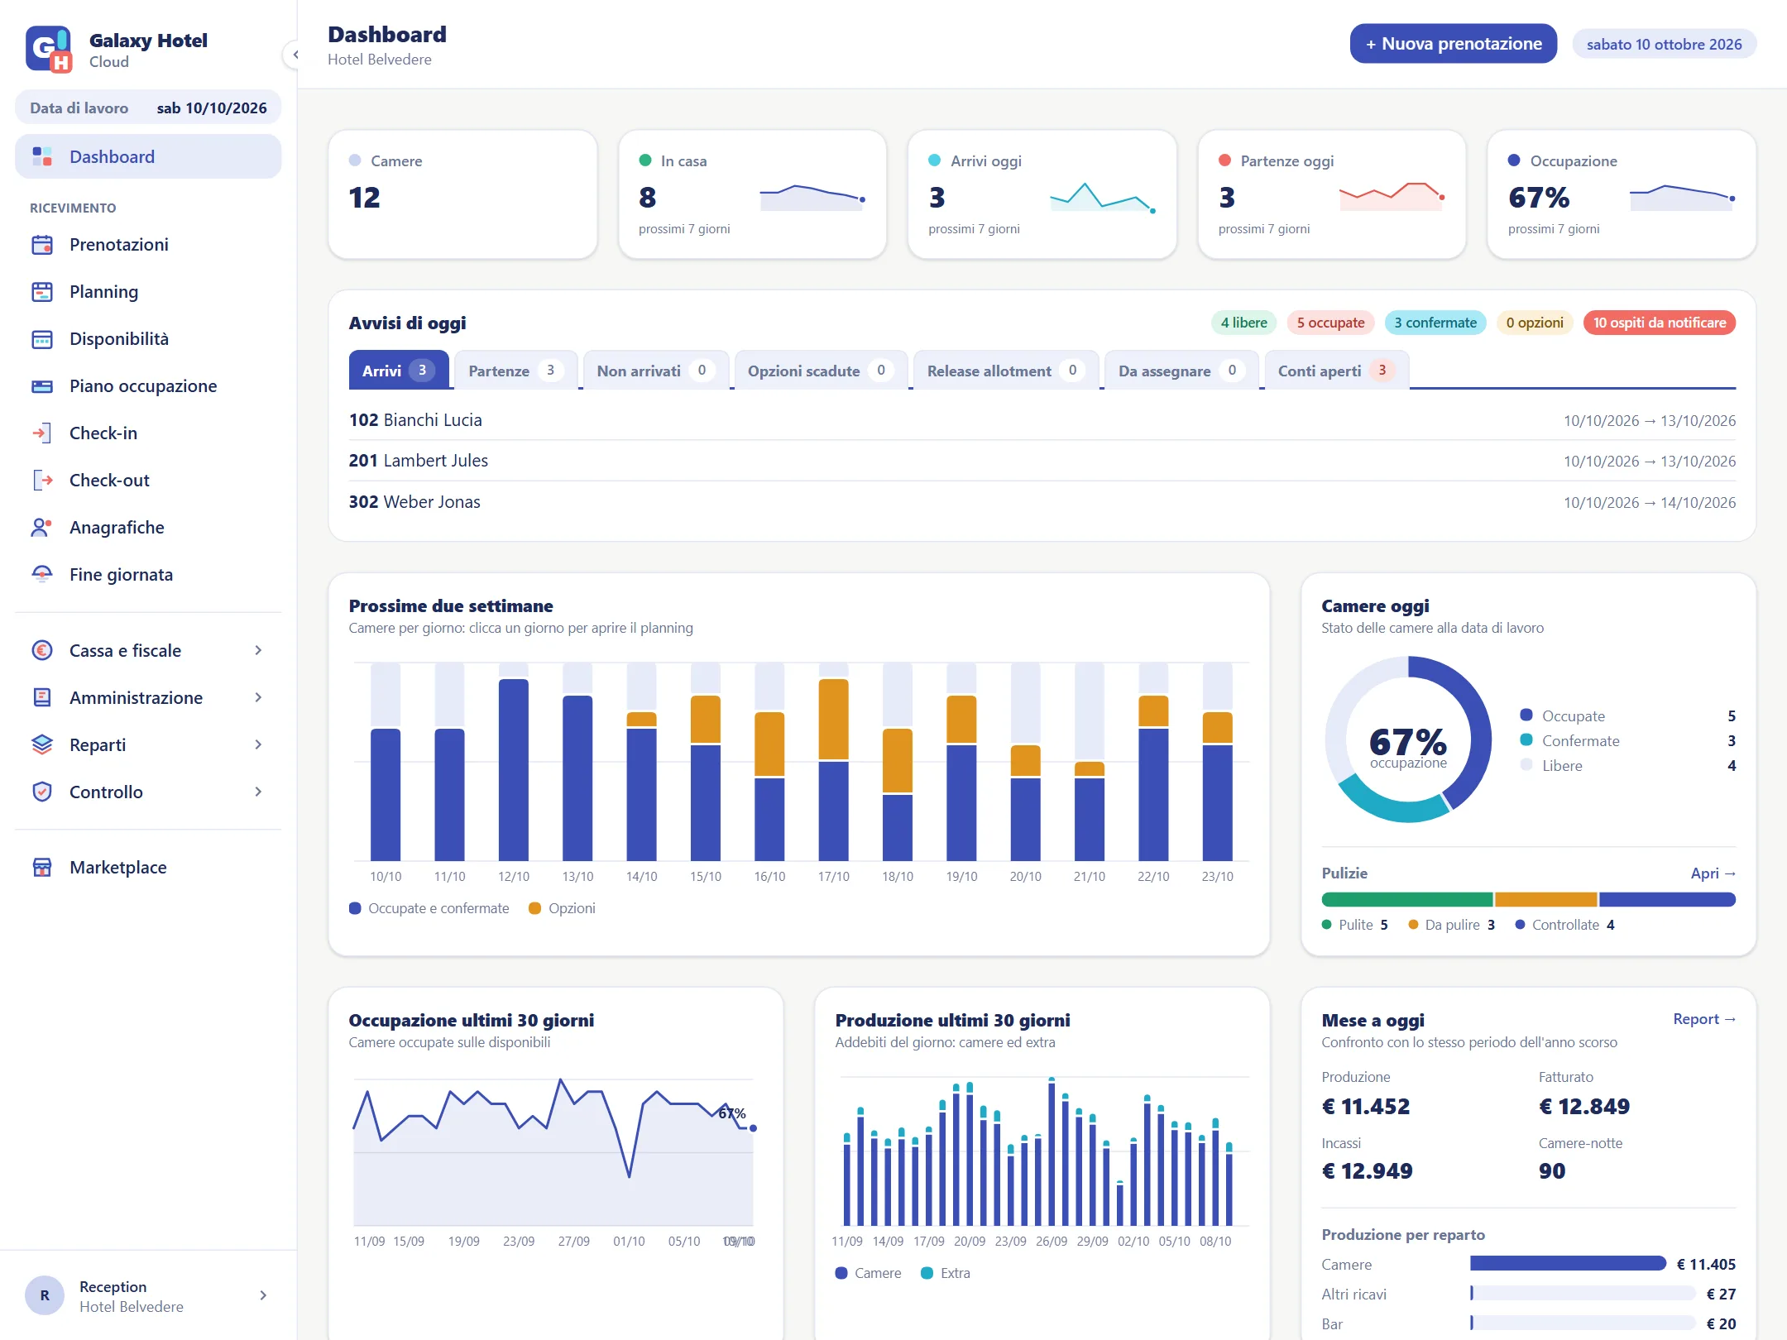Collapse the sidebar with the chevron
Image resolution: width=1787 pixels, height=1340 pixels.
295,55
